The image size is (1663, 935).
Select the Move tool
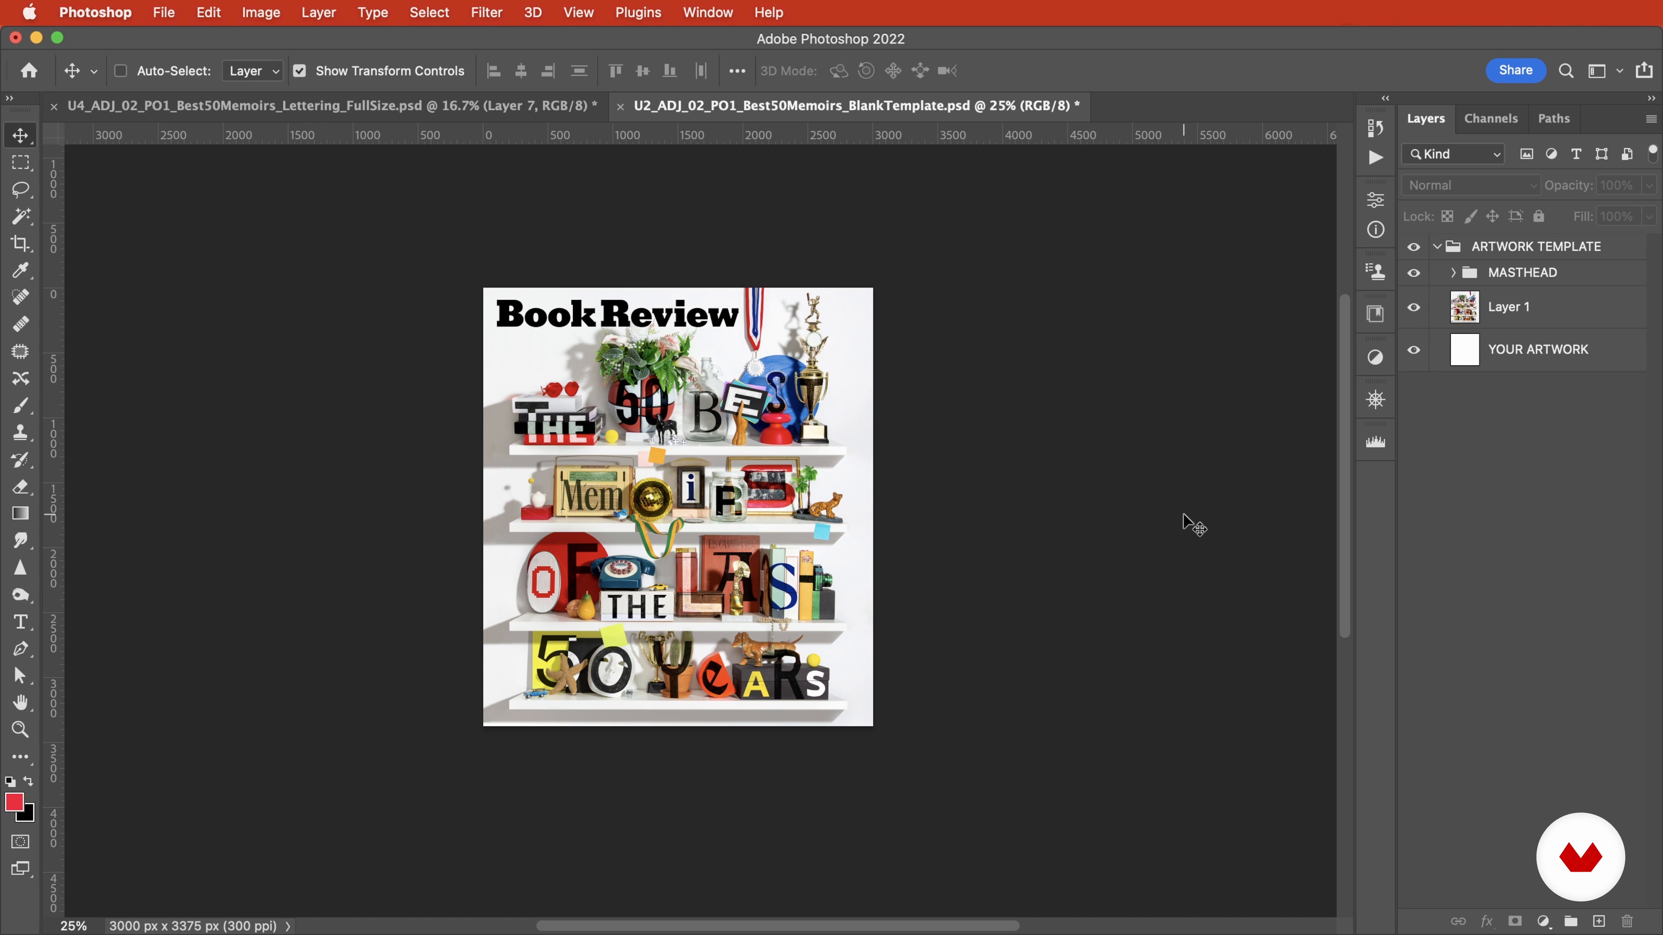(x=20, y=135)
